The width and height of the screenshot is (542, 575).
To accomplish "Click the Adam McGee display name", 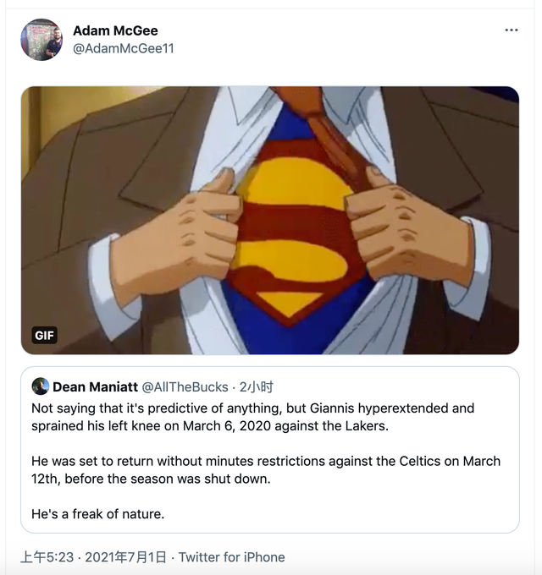I will [115, 31].
